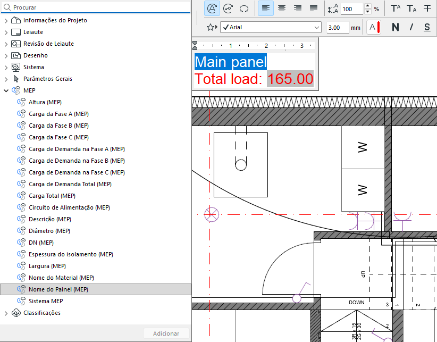This screenshot has height=342, width=437.
Task: Click the hourglass indent marker on ruler
Action: click(195, 45)
